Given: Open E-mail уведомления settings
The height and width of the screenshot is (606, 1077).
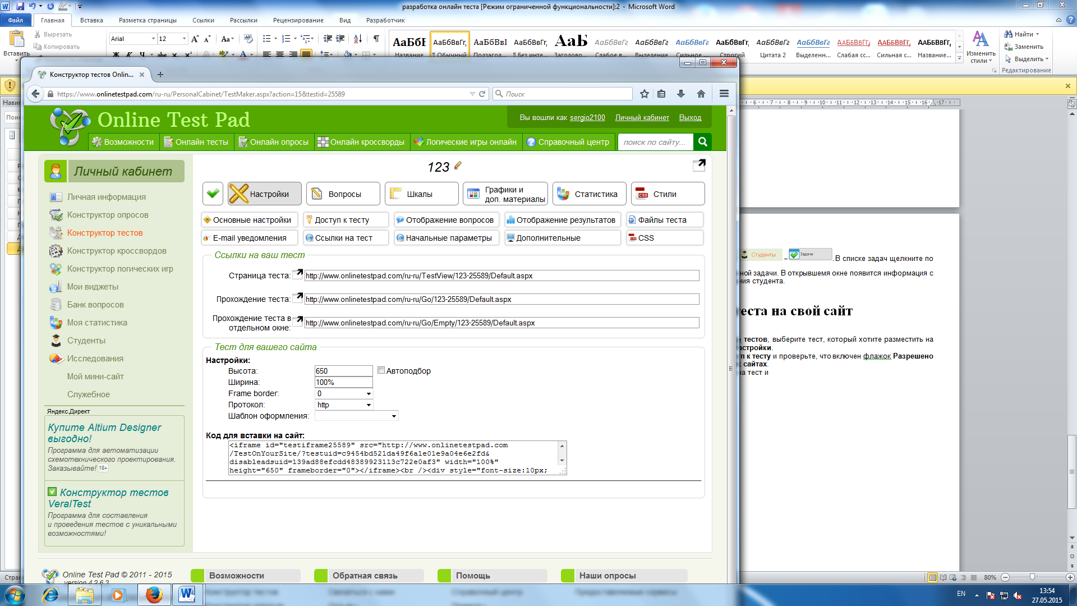Looking at the screenshot, I should 250,238.
